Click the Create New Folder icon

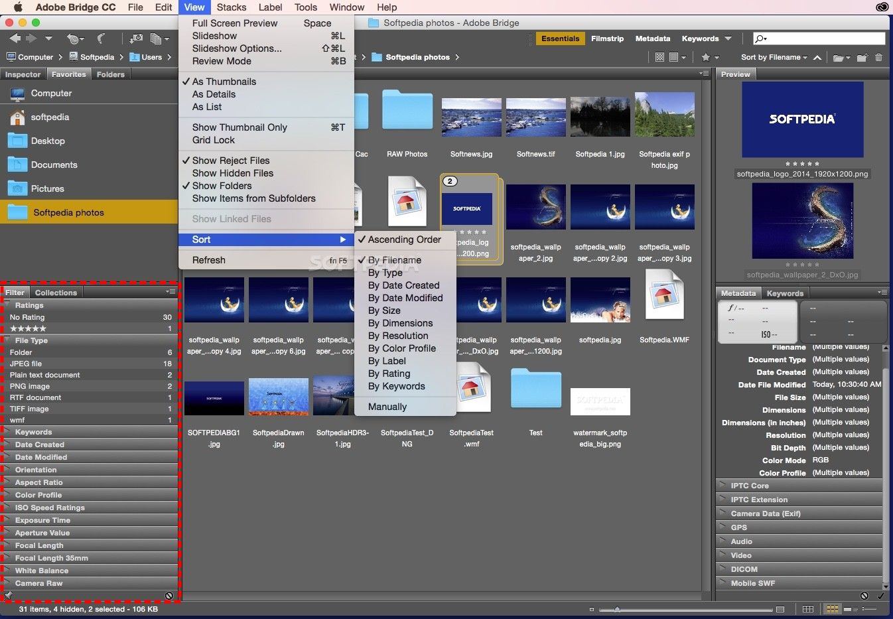coord(862,58)
